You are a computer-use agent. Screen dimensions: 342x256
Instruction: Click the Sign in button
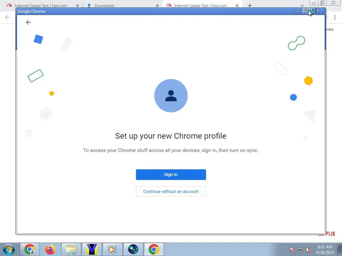click(x=171, y=175)
